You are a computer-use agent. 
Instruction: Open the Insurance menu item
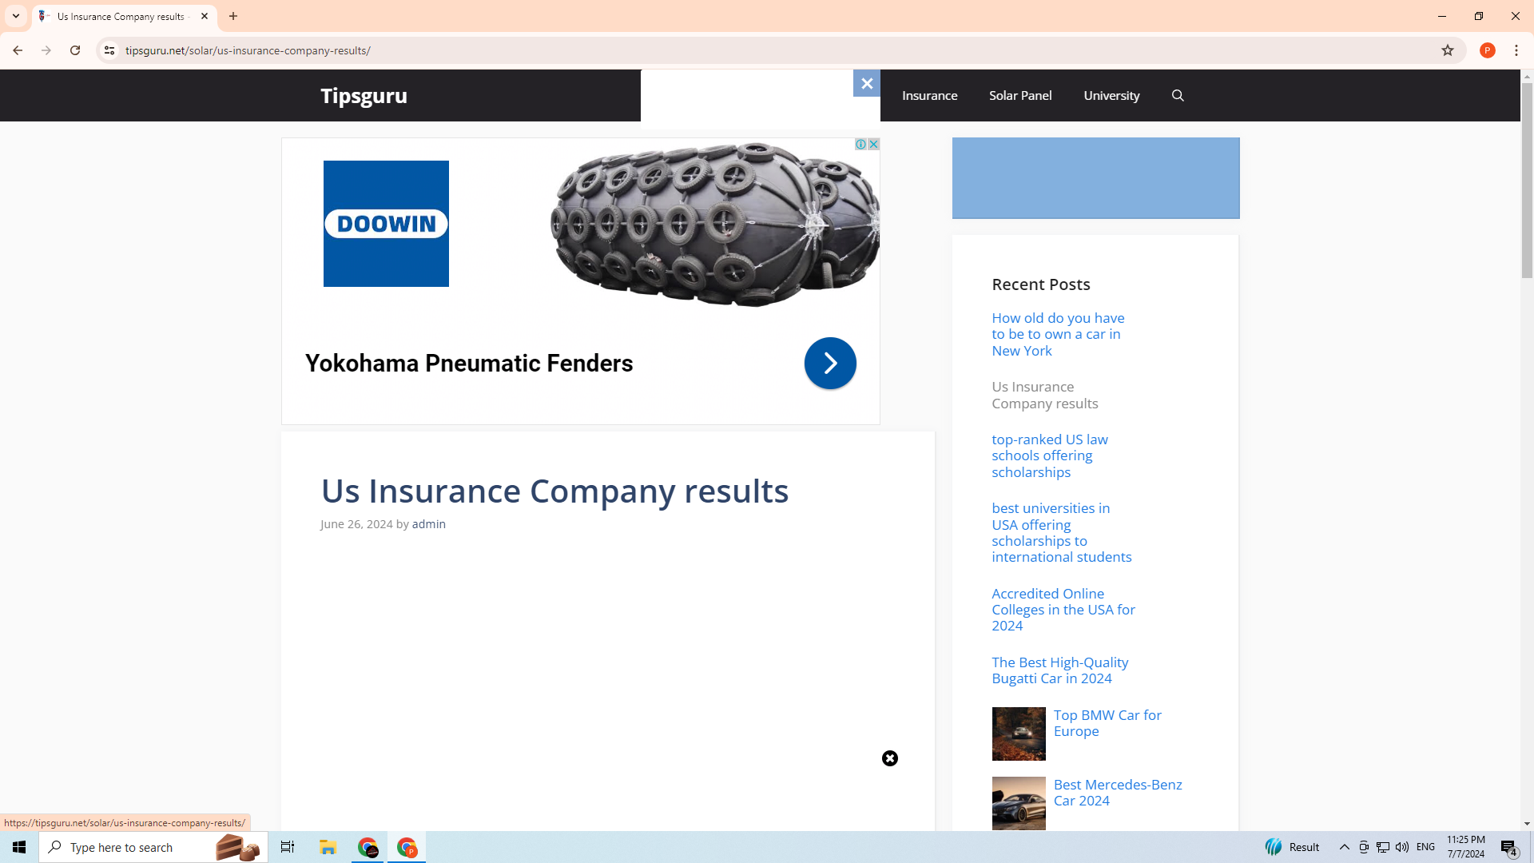point(929,96)
